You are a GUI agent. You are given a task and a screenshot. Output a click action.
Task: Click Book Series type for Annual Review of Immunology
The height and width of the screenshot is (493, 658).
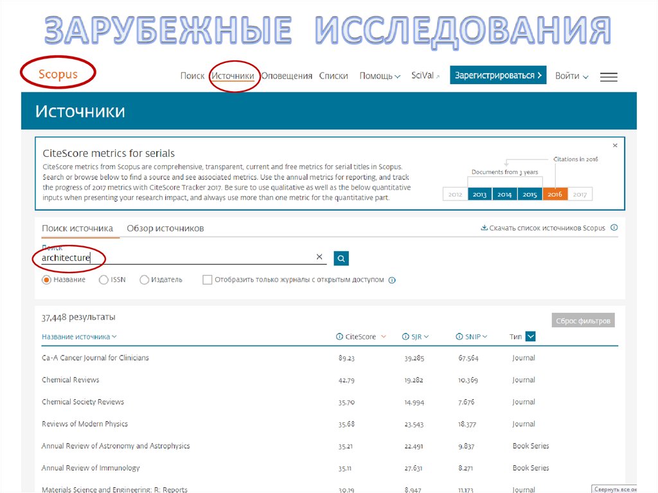pyautogui.click(x=531, y=468)
